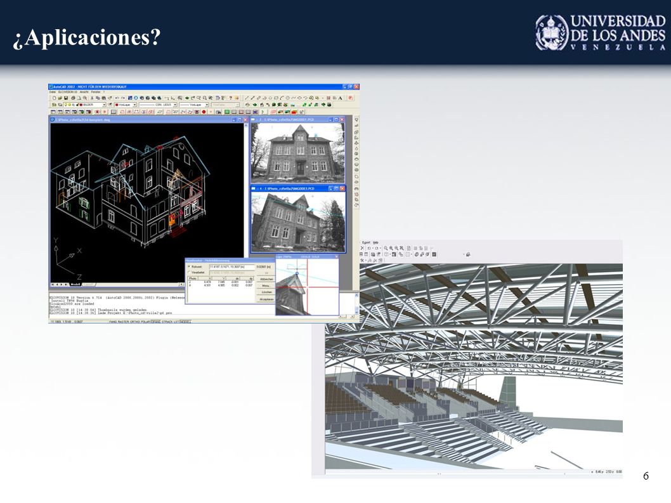Image resolution: width=671 pixels, height=503 pixels.
Task: Click the zoom extents icon in stadium viewer
Action: point(401,248)
